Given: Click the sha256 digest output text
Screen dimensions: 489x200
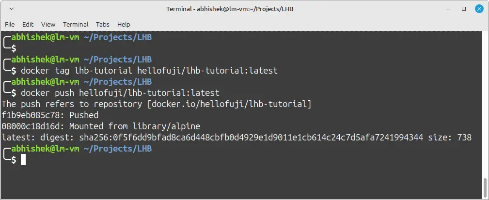Looking at the screenshot, I should 251,138.
